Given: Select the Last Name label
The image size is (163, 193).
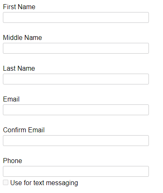Looking at the screenshot, I should (x=19, y=68).
